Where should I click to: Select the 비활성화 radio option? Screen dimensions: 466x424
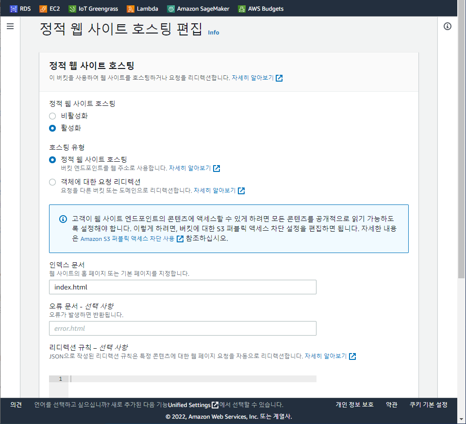tap(52, 116)
